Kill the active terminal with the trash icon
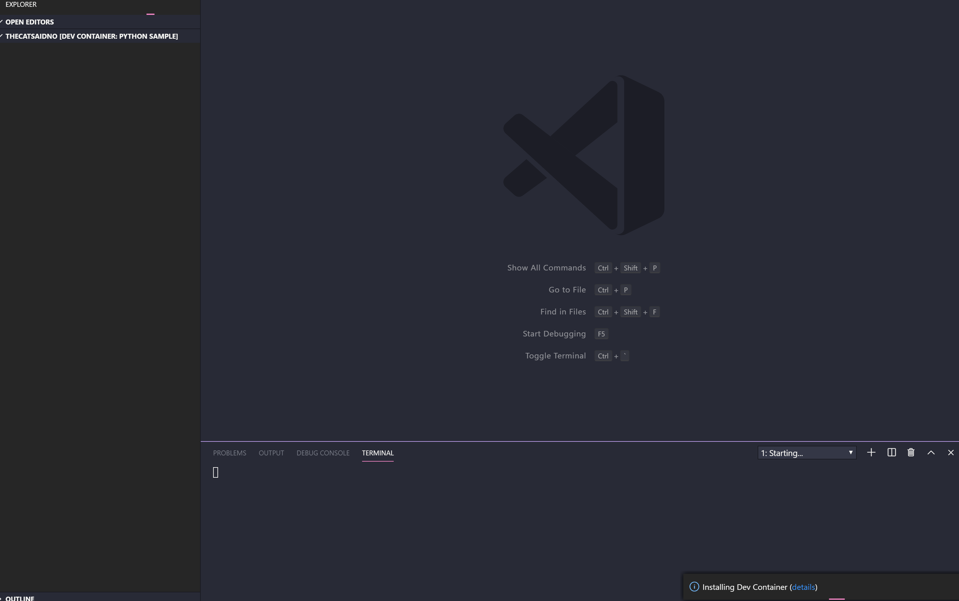 (x=911, y=452)
